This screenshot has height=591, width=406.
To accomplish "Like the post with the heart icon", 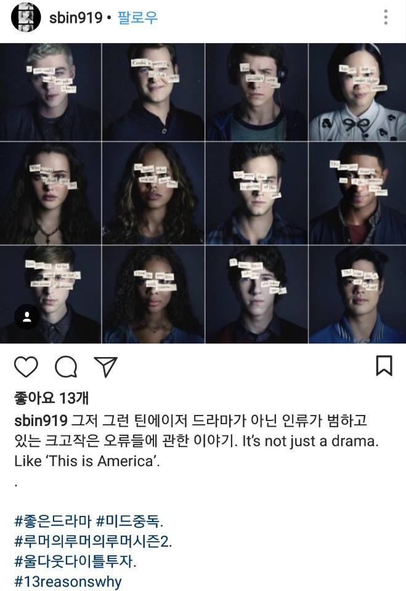I will point(26,367).
